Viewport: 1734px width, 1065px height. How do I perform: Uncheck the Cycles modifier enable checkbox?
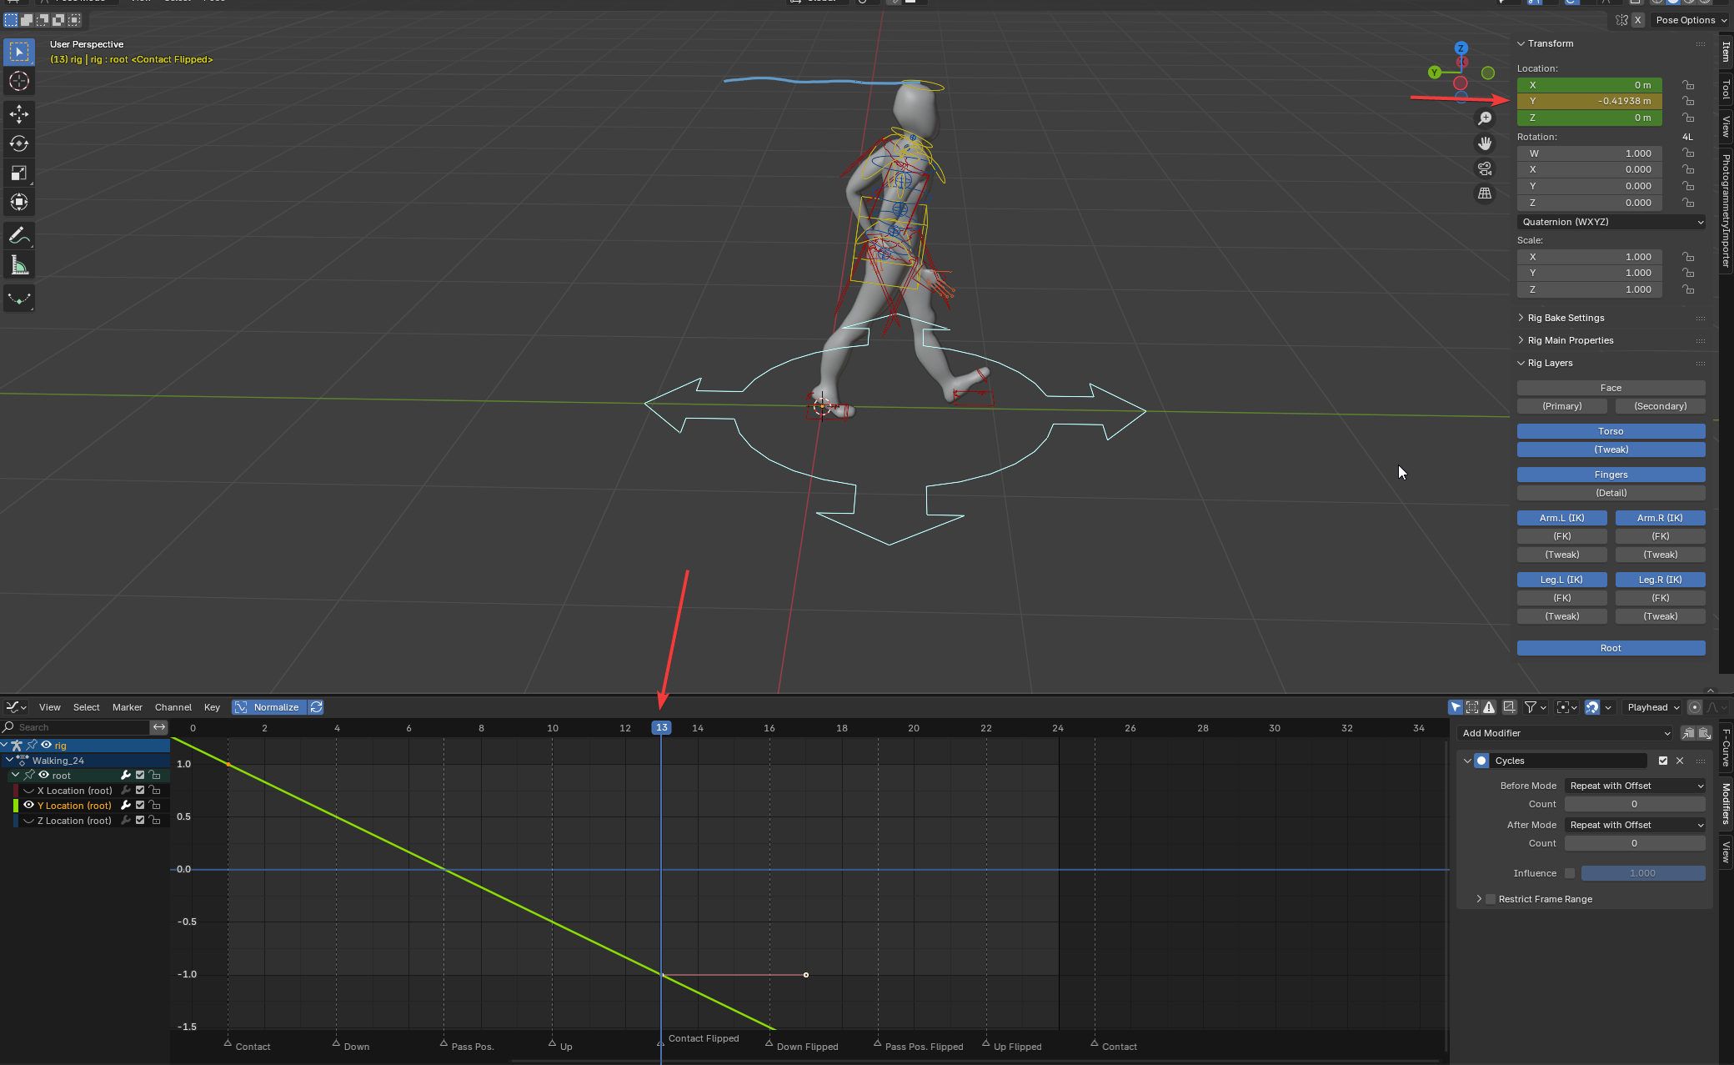pos(1662,761)
